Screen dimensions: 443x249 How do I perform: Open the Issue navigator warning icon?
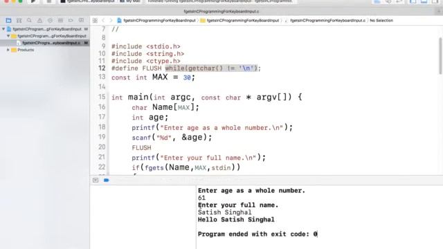pyautogui.click(x=39, y=20)
